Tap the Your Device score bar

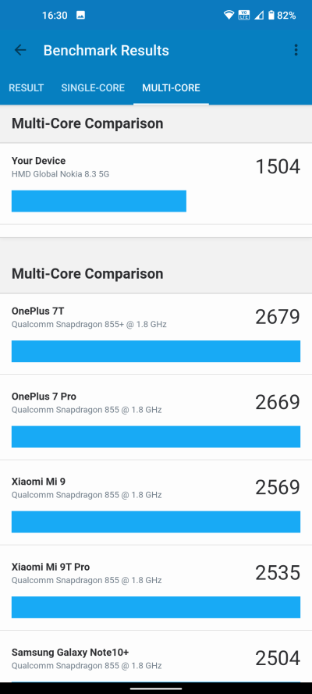(98, 201)
